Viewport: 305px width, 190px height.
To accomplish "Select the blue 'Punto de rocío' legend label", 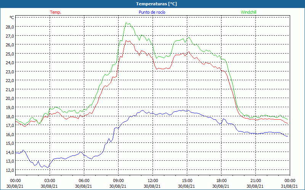I will tap(152, 12).
